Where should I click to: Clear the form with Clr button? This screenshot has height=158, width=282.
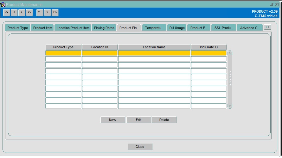(x=55, y=12)
